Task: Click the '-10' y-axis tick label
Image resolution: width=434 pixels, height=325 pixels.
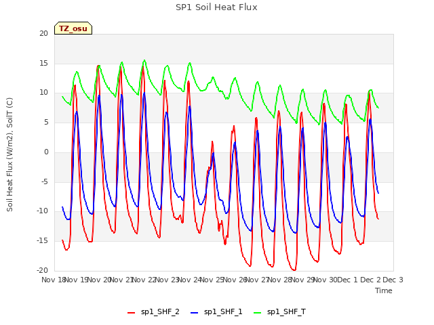Action: 42,211
